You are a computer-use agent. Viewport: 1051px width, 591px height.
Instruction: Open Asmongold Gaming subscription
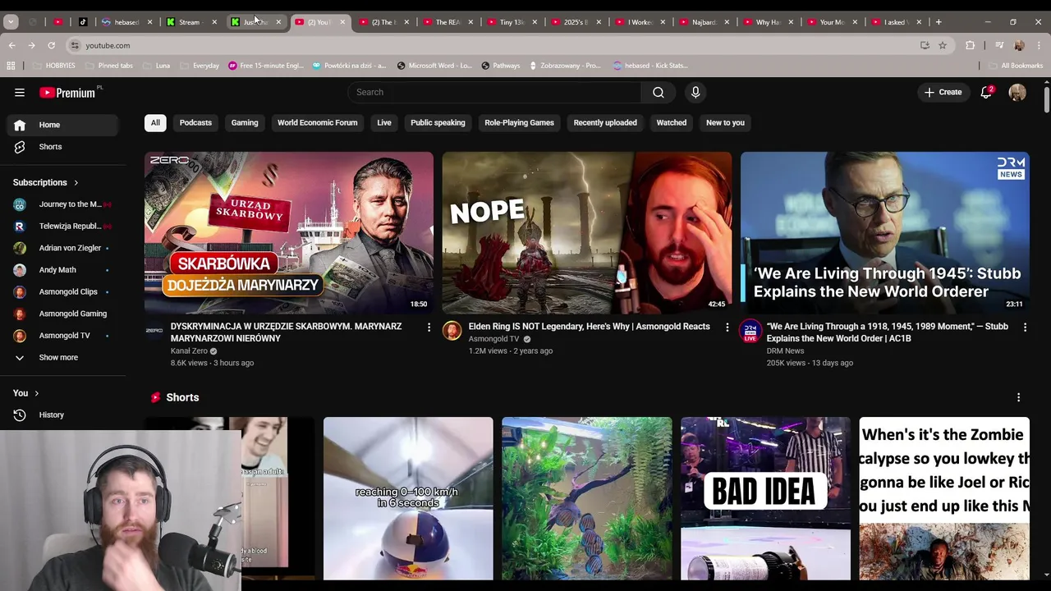63,314
